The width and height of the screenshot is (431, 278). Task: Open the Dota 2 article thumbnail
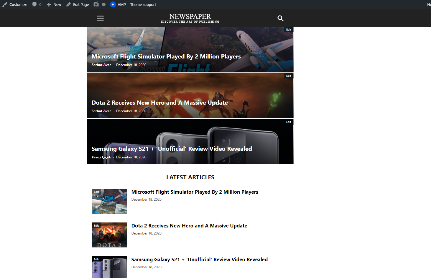(109, 235)
